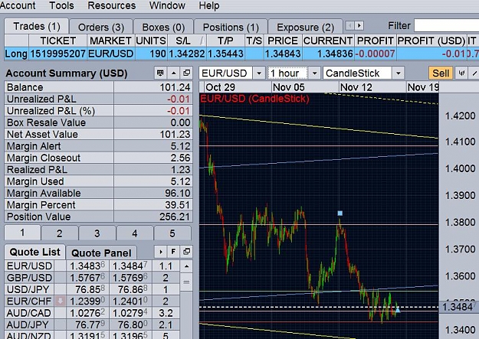Viewport: 479px width, 339px height.
Task: Open the Account Summary options menu icon
Action: click(160, 73)
